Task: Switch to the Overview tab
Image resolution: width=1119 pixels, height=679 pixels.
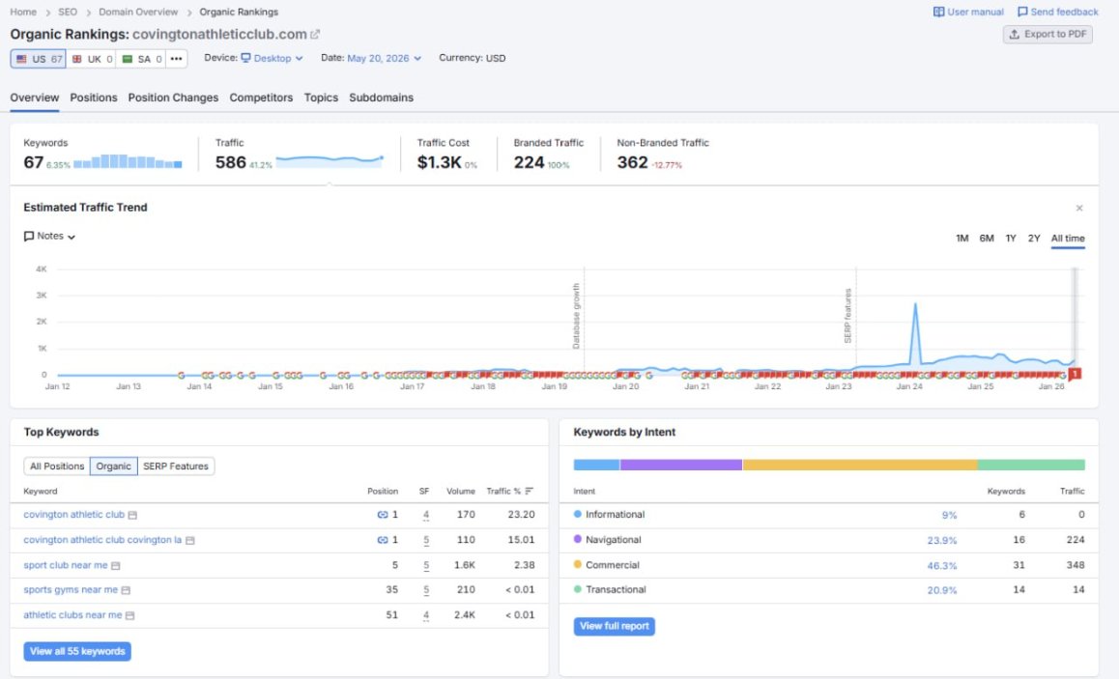Action: coord(34,98)
